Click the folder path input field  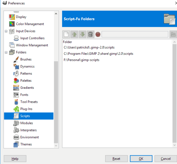pyautogui.click(x=135, y=34)
